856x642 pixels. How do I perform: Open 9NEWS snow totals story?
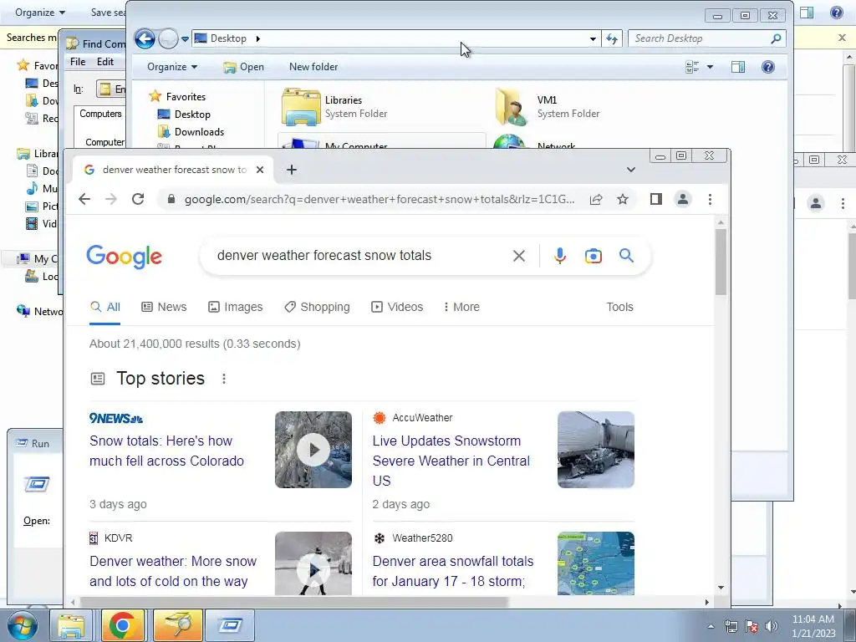point(166,451)
